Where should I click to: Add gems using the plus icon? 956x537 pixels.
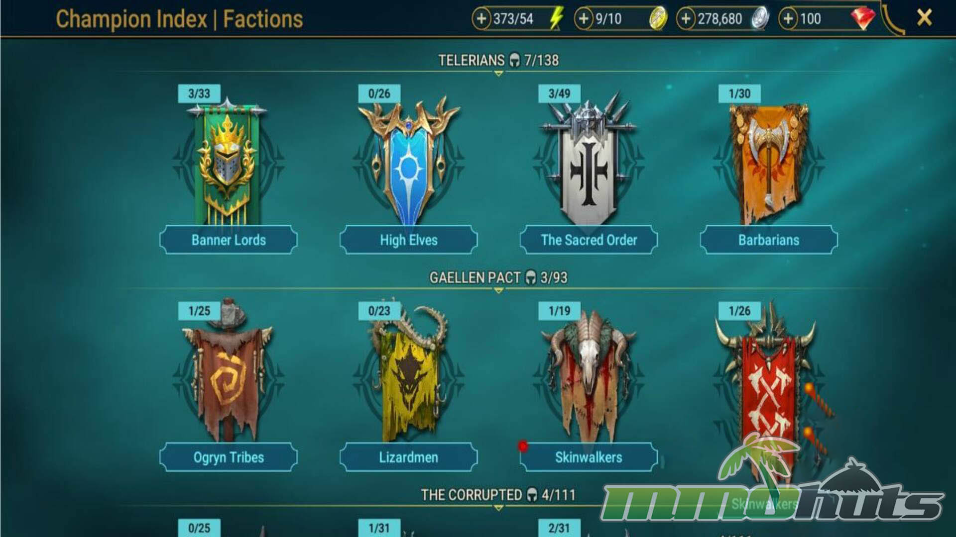click(788, 19)
